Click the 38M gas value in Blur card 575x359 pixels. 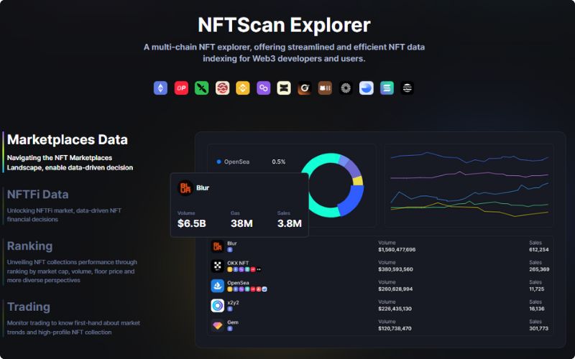tap(241, 223)
